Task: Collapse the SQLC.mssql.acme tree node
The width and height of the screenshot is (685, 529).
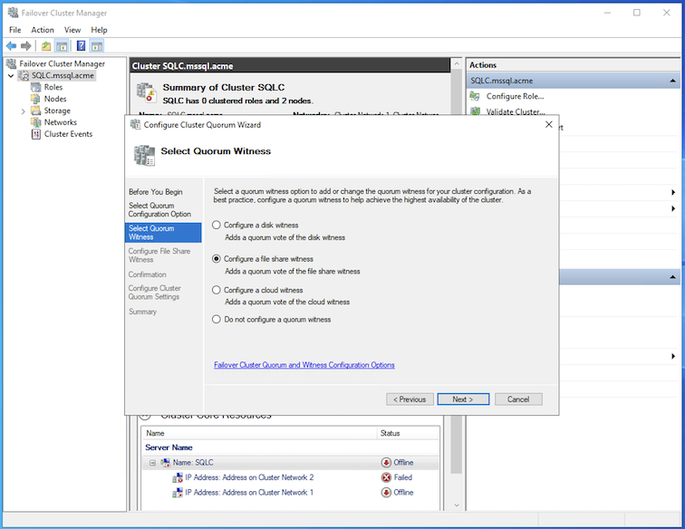Action: point(11,76)
